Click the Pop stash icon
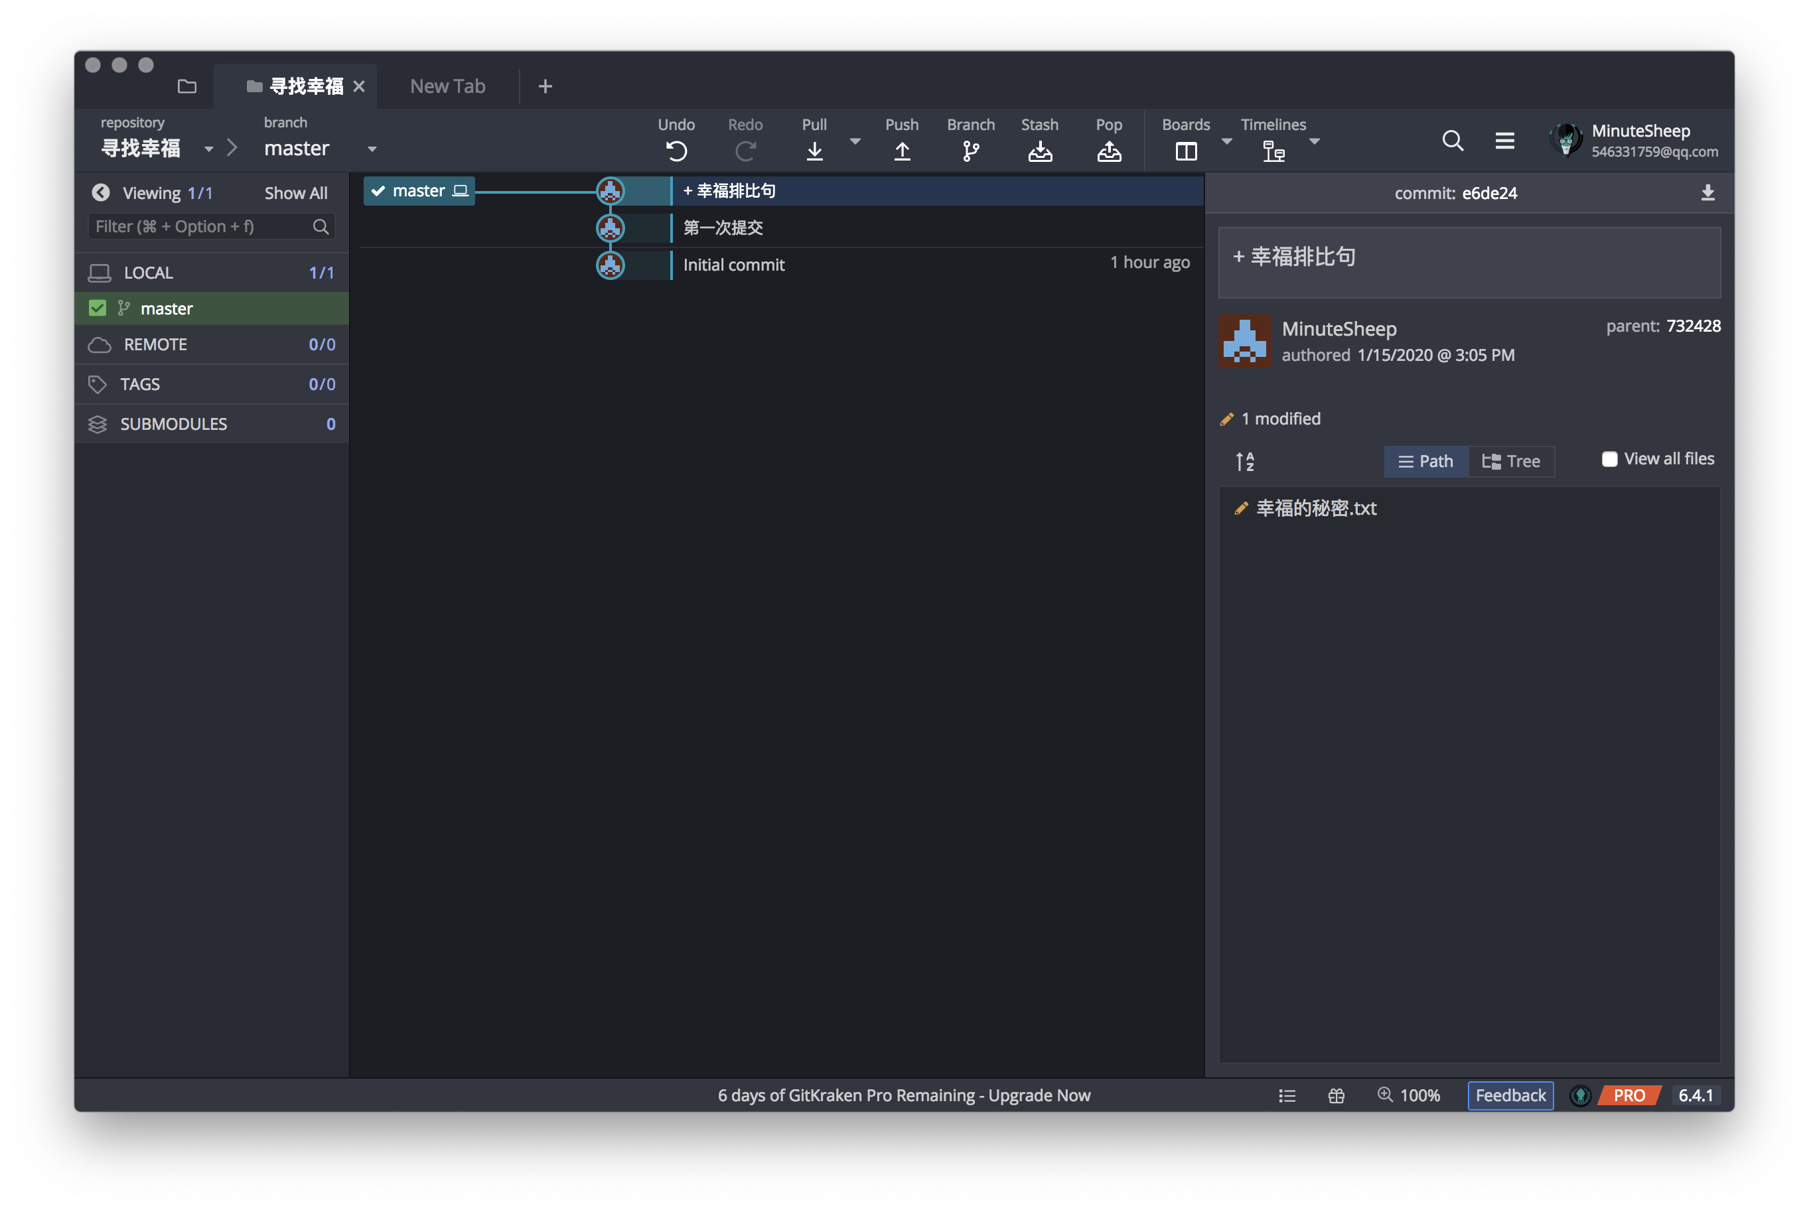Screen dimensions: 1809x1210 1108,151
